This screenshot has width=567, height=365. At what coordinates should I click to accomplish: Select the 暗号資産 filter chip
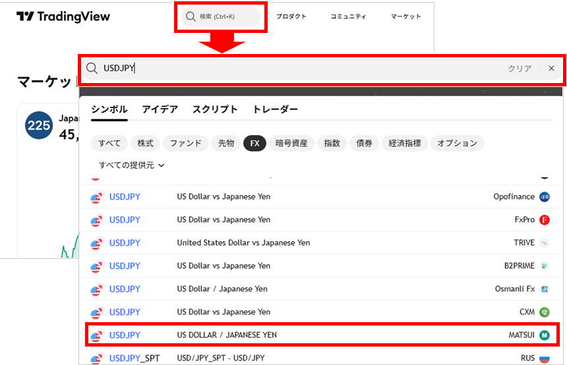[291, 143]
